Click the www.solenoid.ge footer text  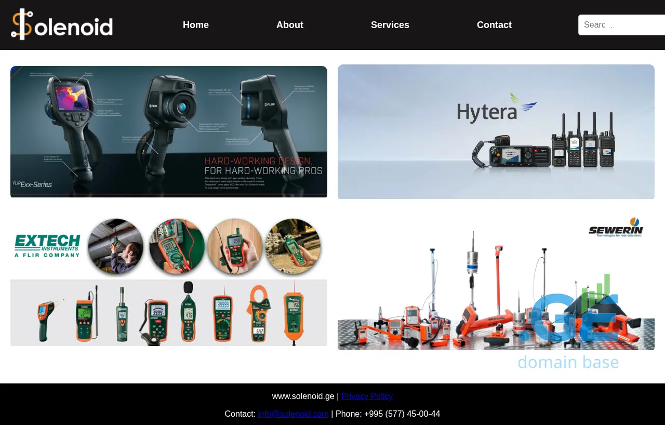303,396
